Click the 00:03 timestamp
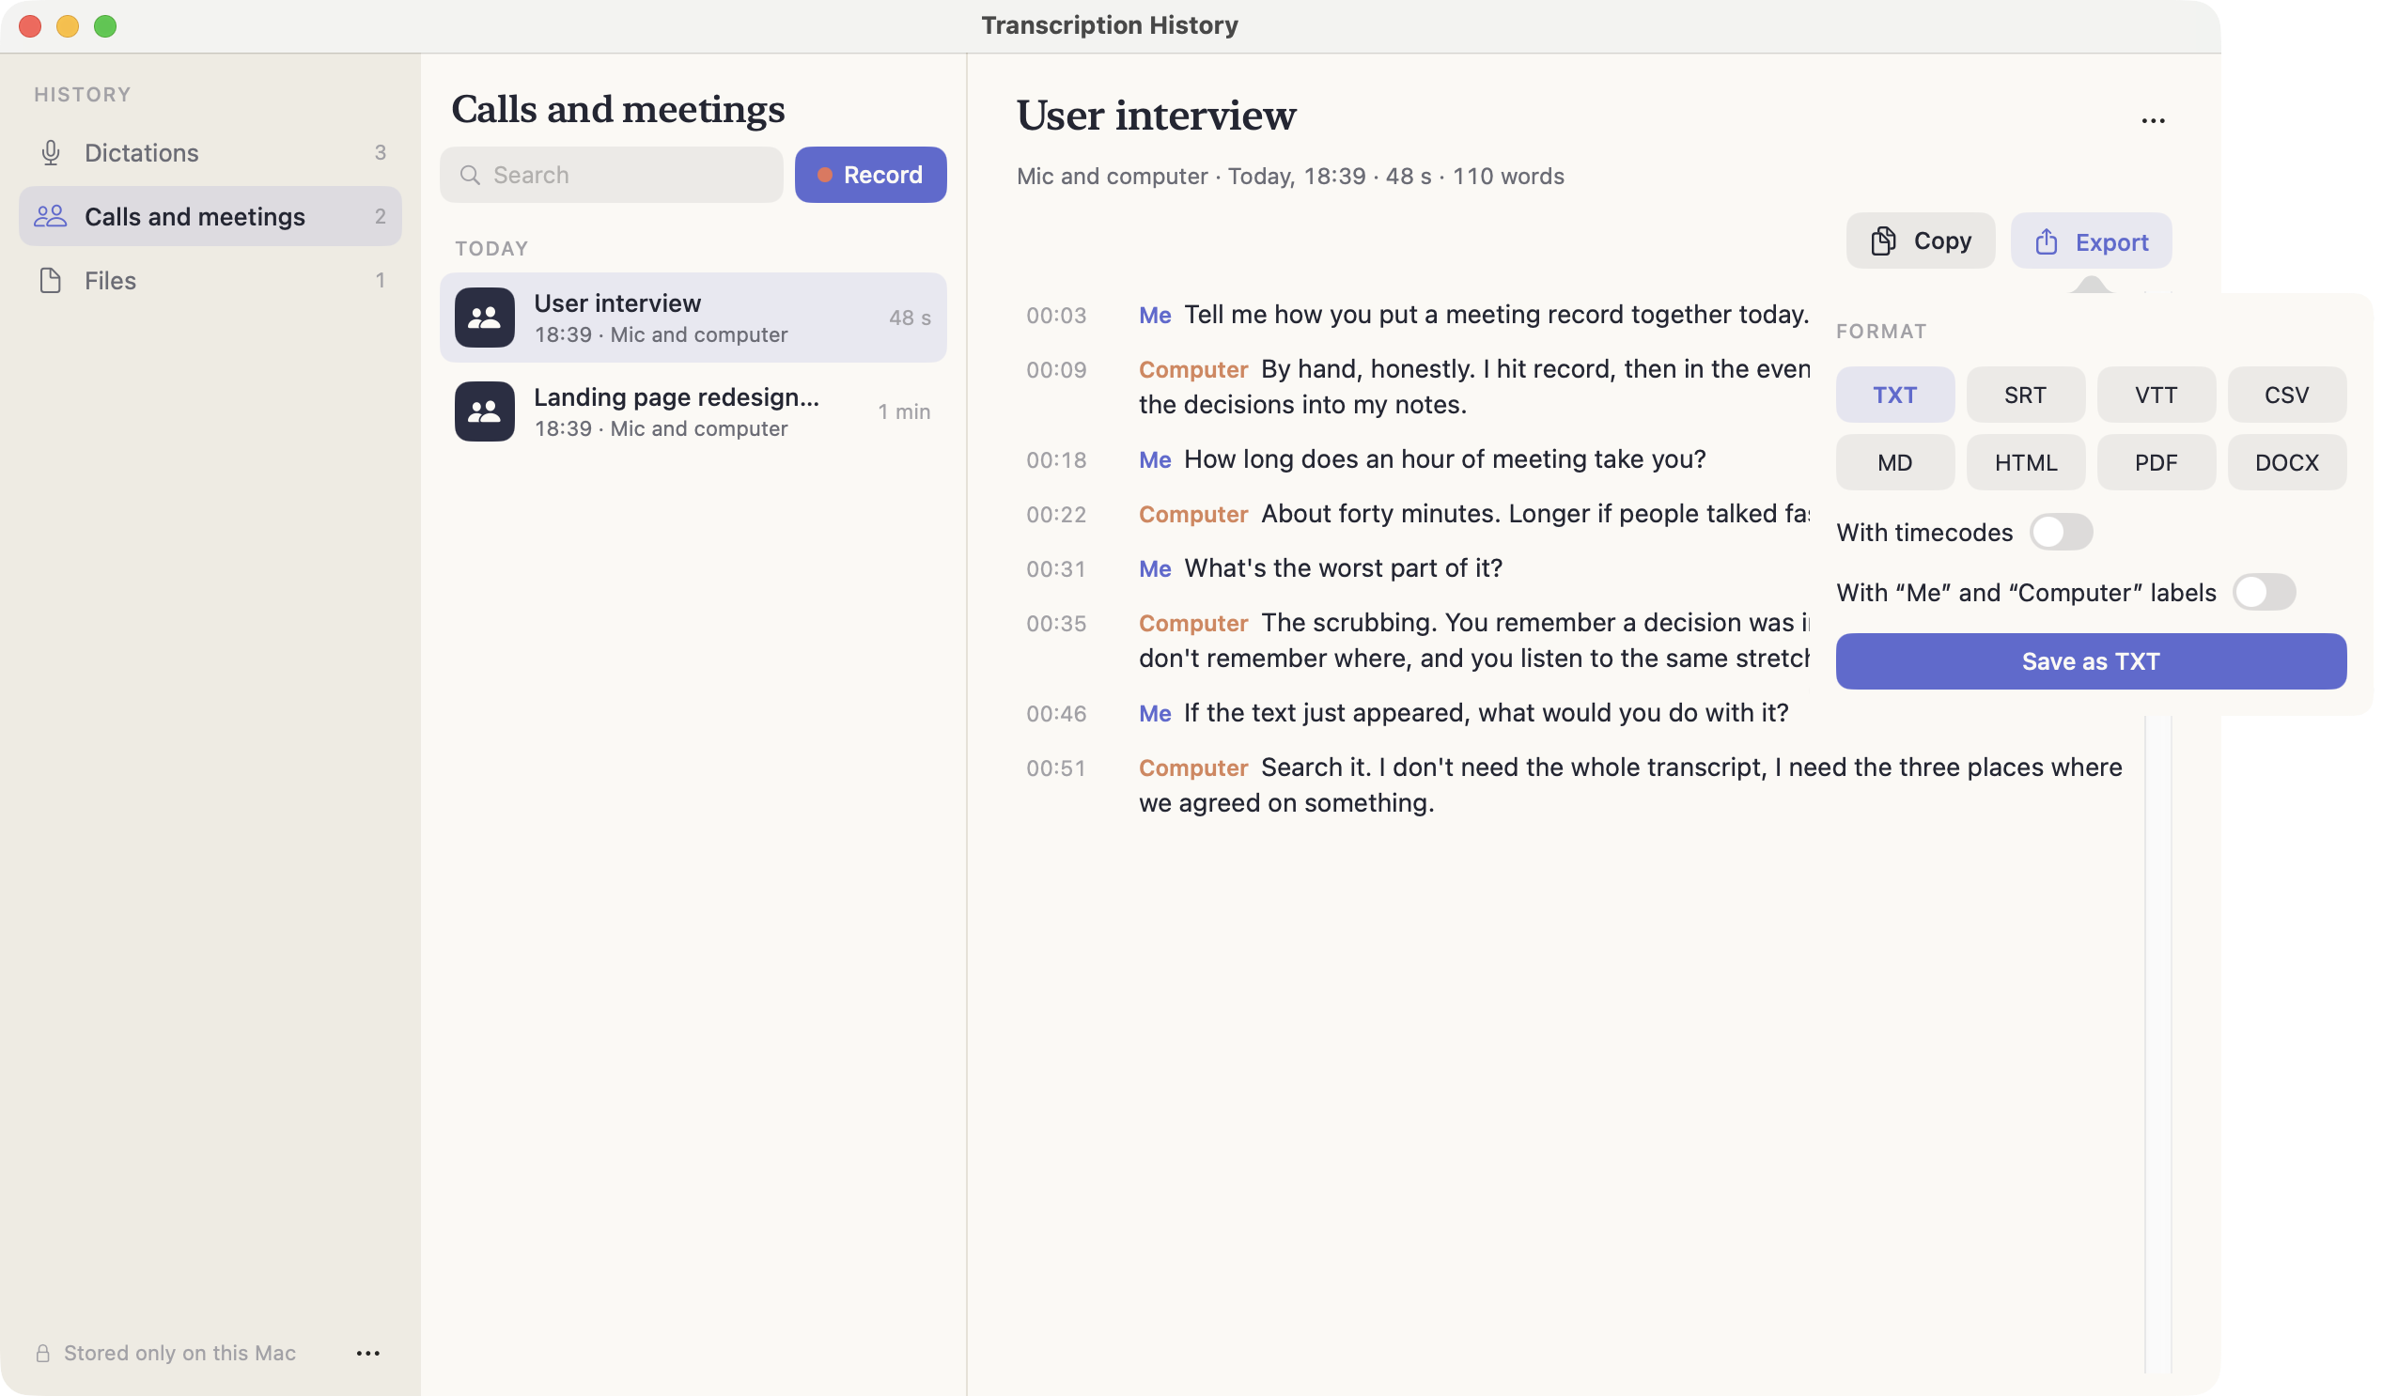Image resolution: width=2398 pixels, height=1396 pixels. (1055, 315)
